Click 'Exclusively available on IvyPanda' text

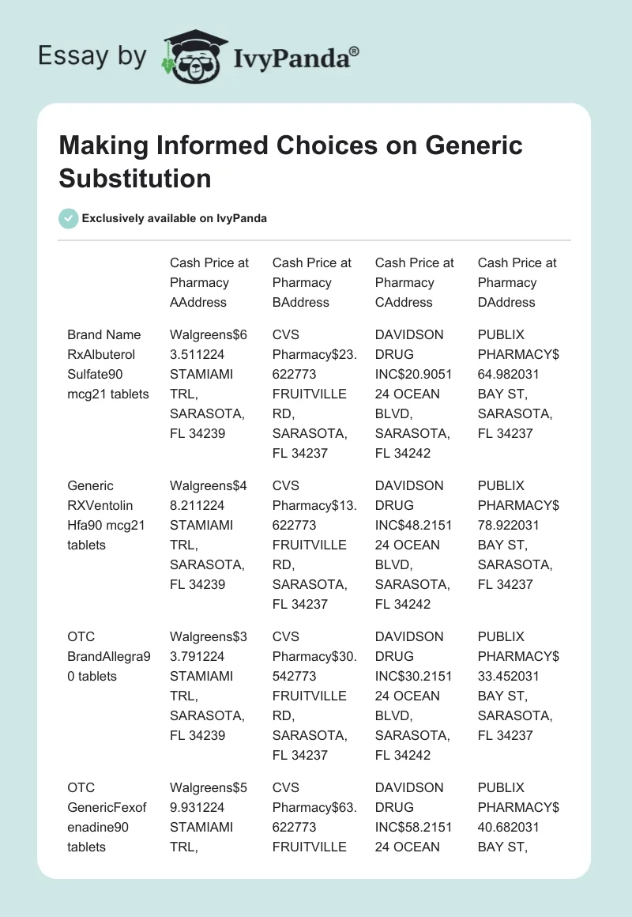point(174,218)
